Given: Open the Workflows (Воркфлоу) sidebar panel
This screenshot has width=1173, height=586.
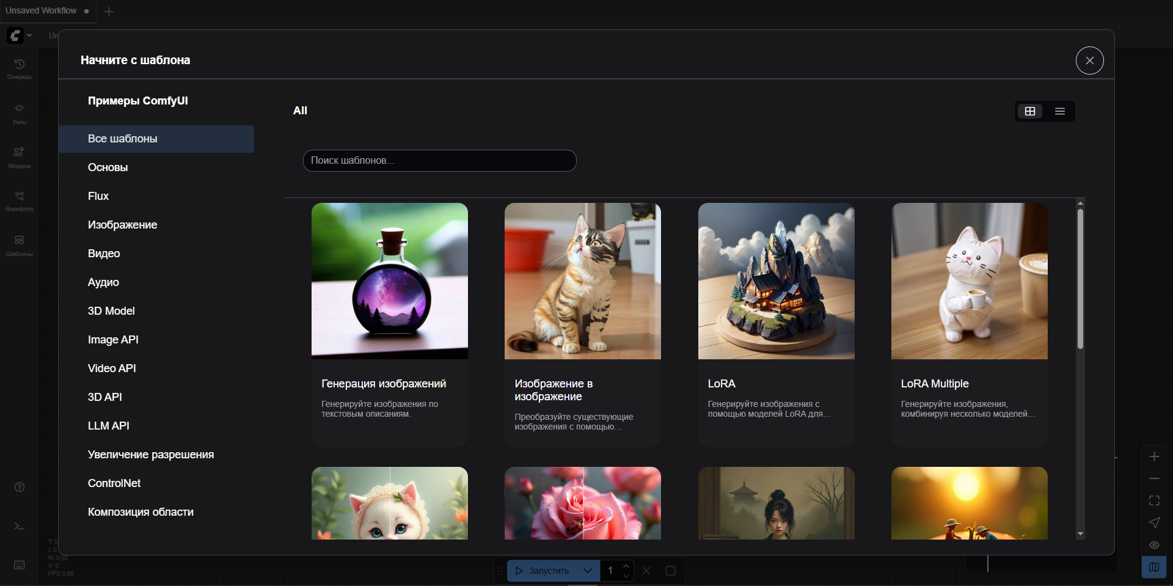Looking at the screenshot, I should [x=20, y=201].
